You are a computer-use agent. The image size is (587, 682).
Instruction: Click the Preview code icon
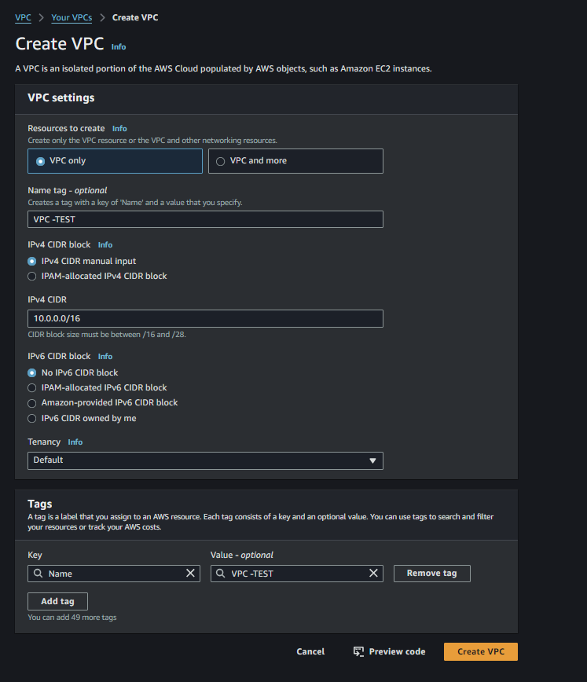coord(358,651)
